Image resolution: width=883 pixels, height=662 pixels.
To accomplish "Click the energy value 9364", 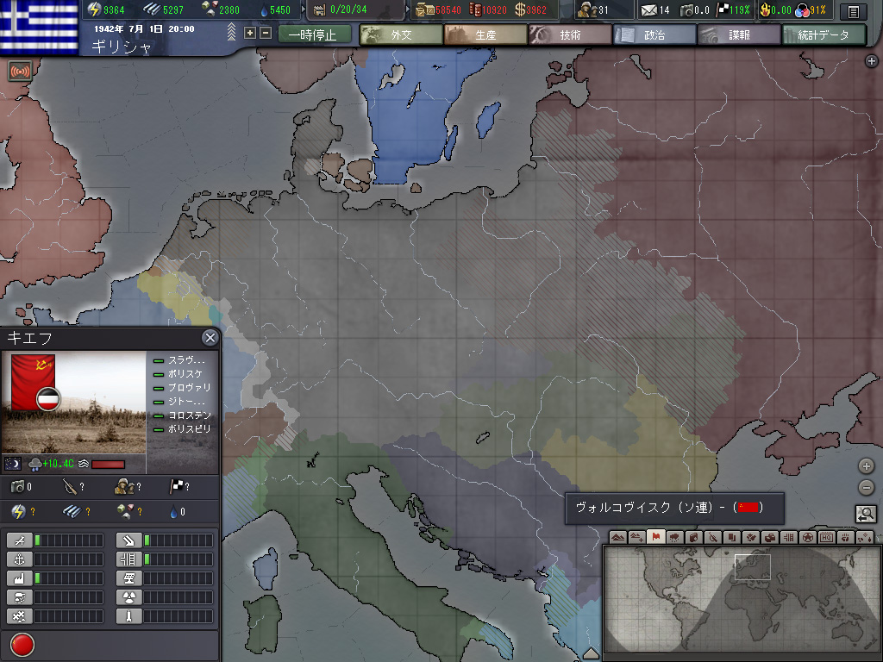I will tap(115, 10).
